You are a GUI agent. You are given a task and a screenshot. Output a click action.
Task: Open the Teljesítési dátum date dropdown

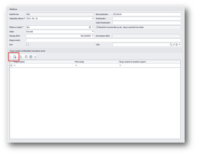click(93, 18)
